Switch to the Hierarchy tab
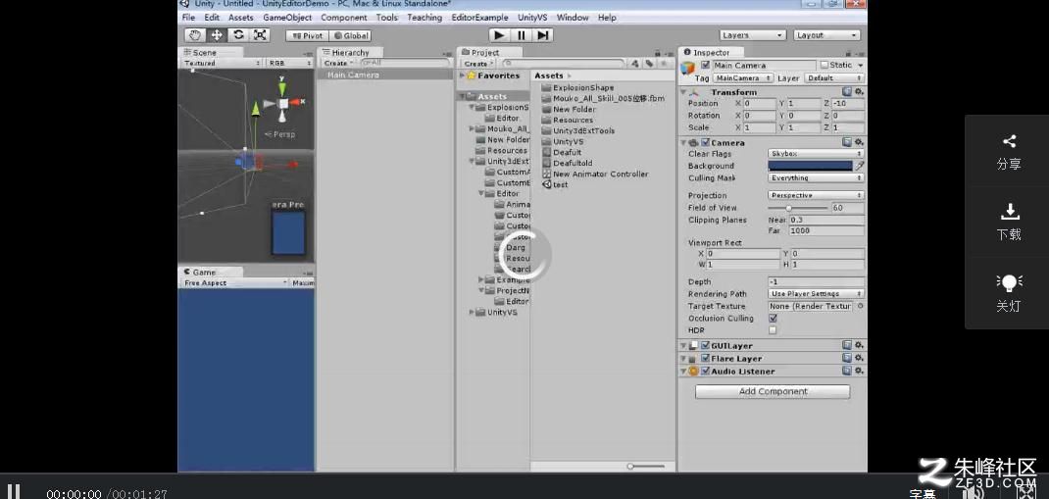The image size is (1049, 499). click(x=350, y=52)
